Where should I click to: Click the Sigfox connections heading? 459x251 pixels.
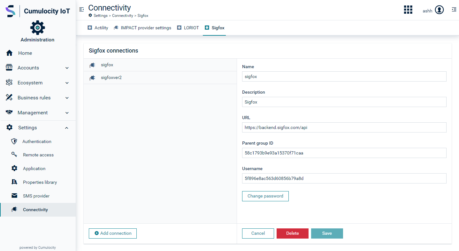[113, 51]
